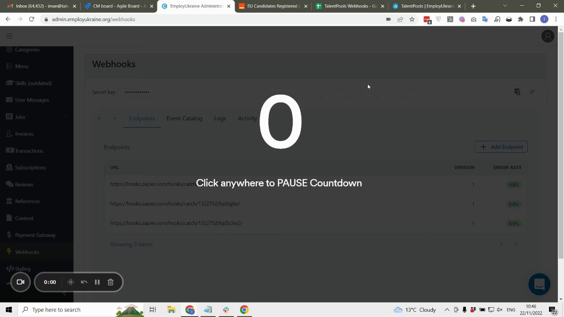
Task: Open the user profile avatar in admin header
Action: (548, 36)
